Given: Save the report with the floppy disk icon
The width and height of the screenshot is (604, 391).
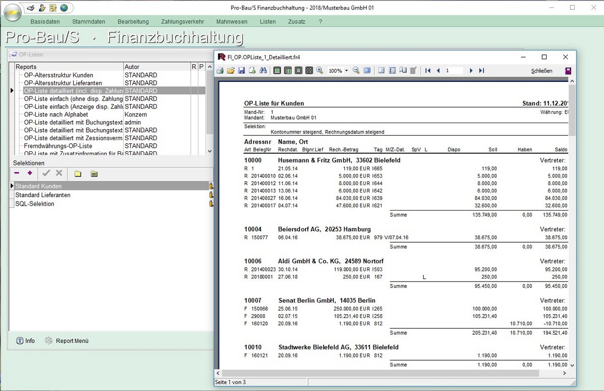Looking at the screenshot, I should [241, 71].
